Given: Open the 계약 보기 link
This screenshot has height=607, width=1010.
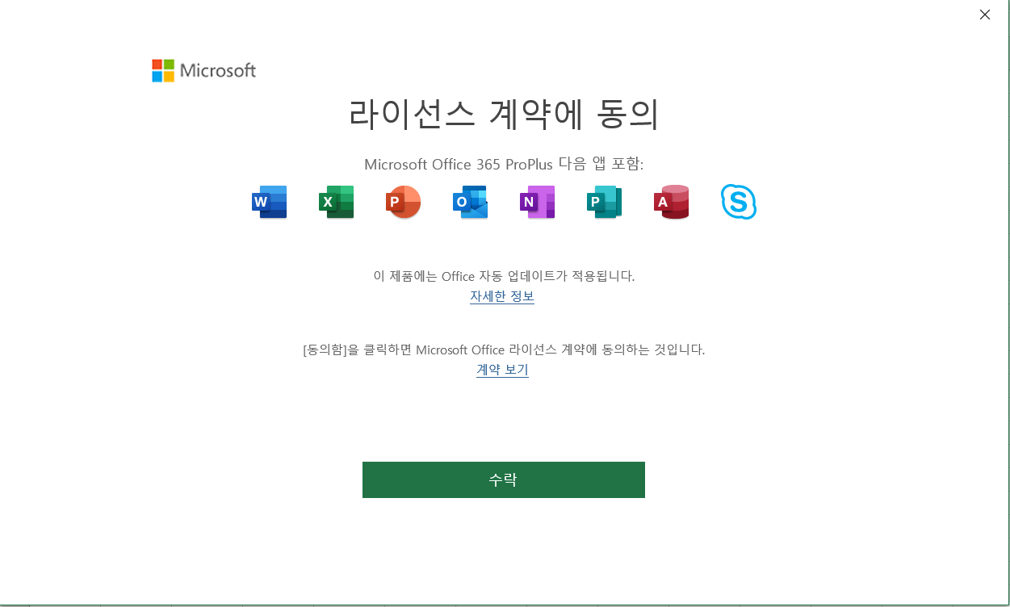Looking at the screenshot, I should [502, 370].
